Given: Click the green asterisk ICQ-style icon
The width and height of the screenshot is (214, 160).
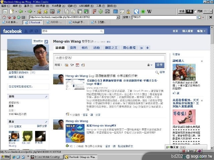Looking at the screenshot, I should [x=143, y=12].
